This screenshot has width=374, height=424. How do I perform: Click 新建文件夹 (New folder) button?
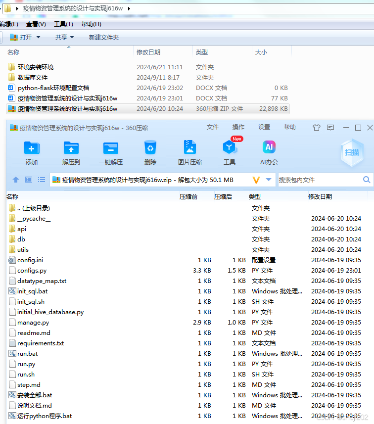tap(104, 37)
